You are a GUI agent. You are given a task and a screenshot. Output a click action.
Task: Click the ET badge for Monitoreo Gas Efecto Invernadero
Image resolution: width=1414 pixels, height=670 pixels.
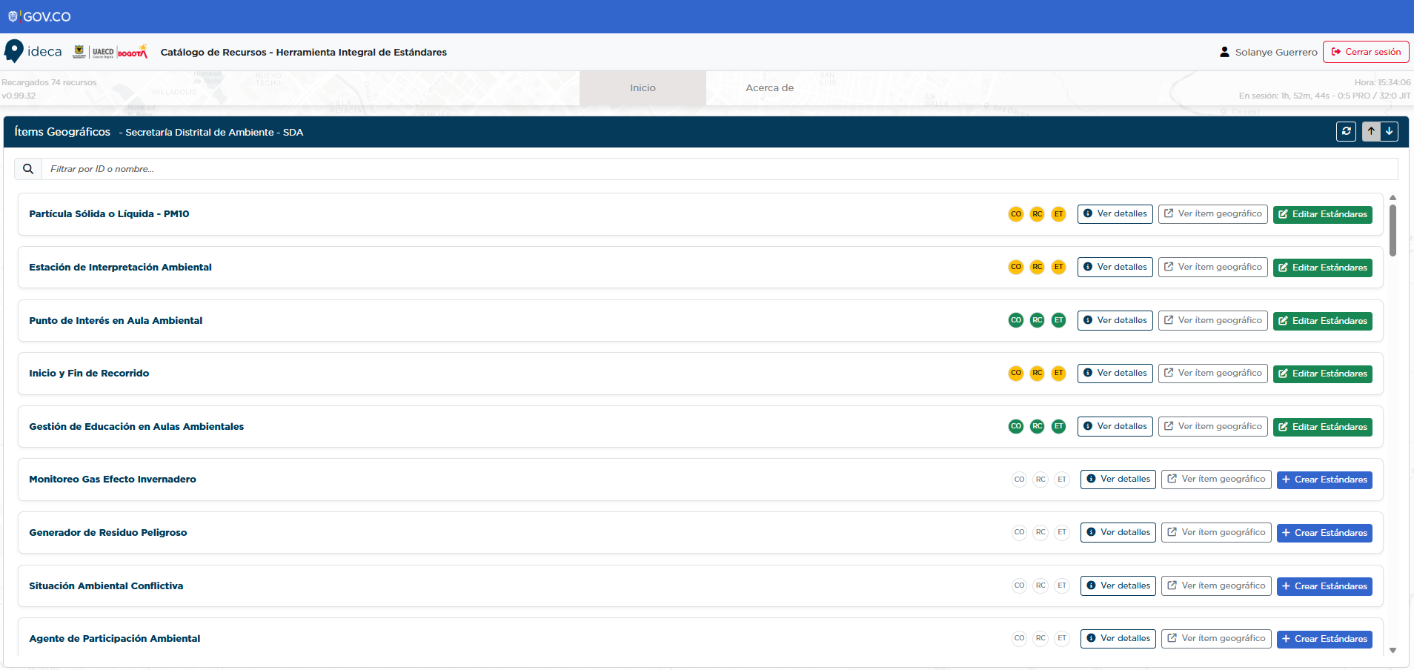[x=1062, y=480]
